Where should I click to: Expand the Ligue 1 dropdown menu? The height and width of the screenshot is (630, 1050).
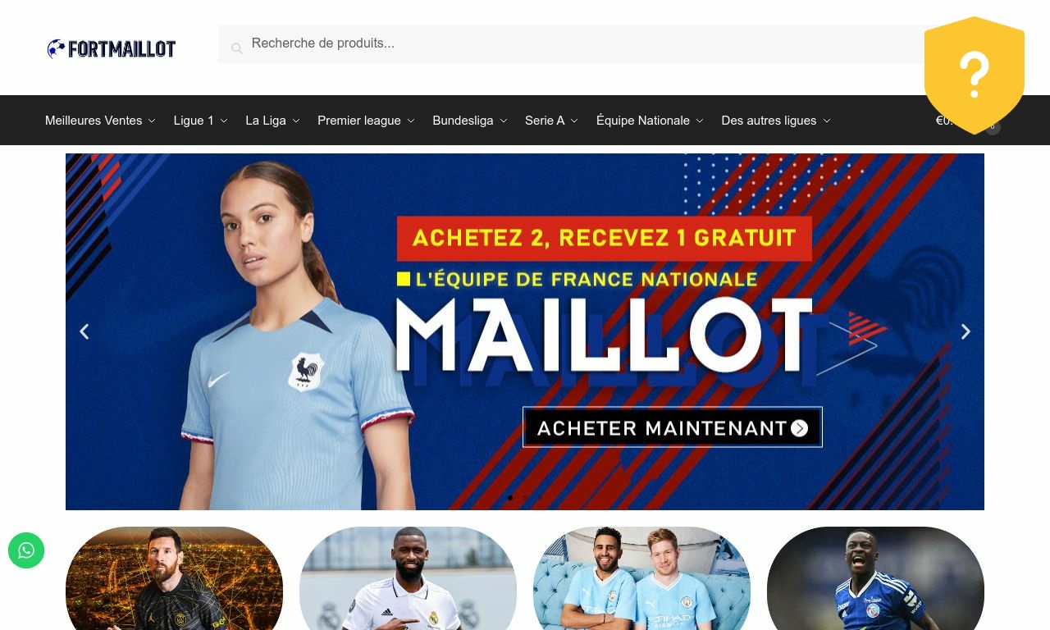coord(200,121)
